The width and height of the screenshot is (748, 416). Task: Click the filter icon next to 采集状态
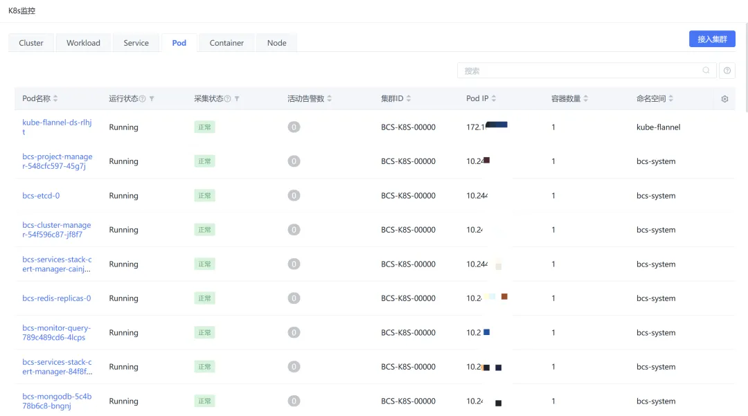[237, 99]
